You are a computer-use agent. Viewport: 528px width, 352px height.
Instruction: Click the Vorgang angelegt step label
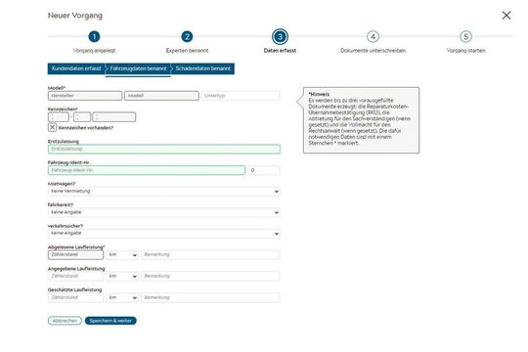coord(94,51)
